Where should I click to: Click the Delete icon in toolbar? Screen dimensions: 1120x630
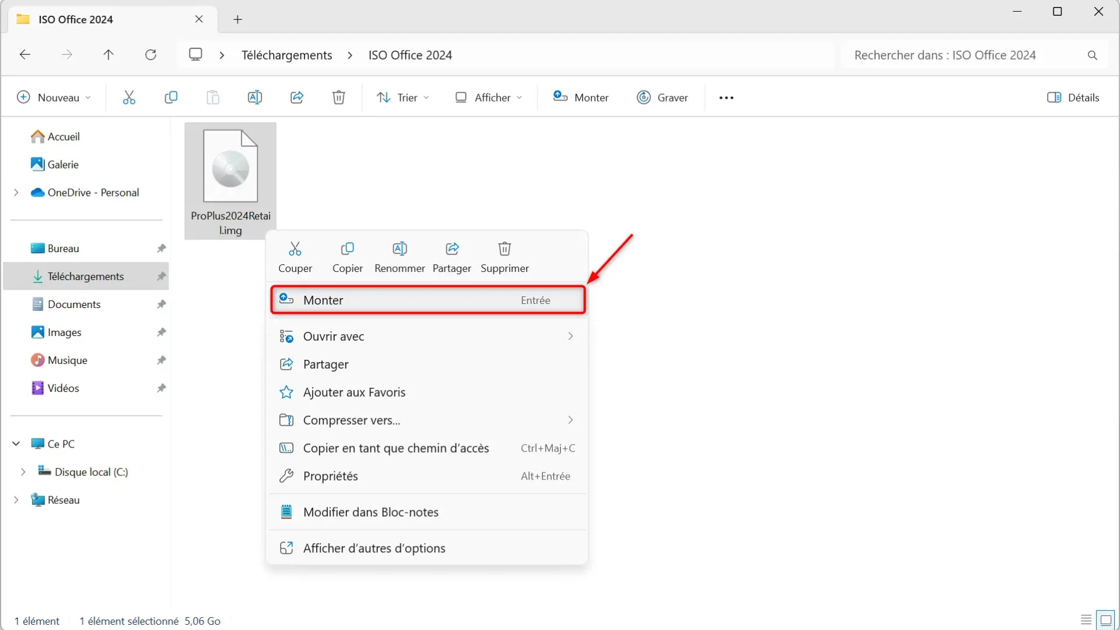(338, 97)
